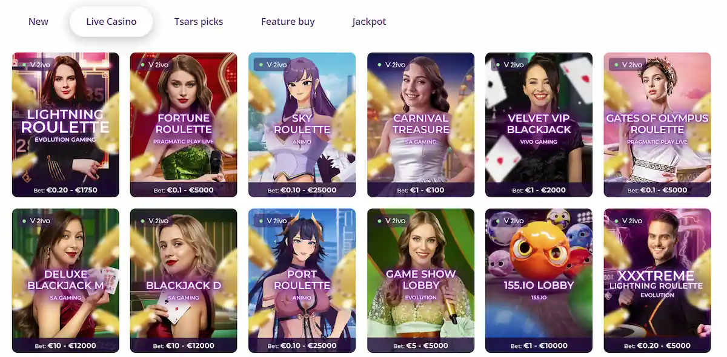The height and width of the screenshot is (357, 727).
Task: Open Port Roulette by Animo
Action: (302, 281)
